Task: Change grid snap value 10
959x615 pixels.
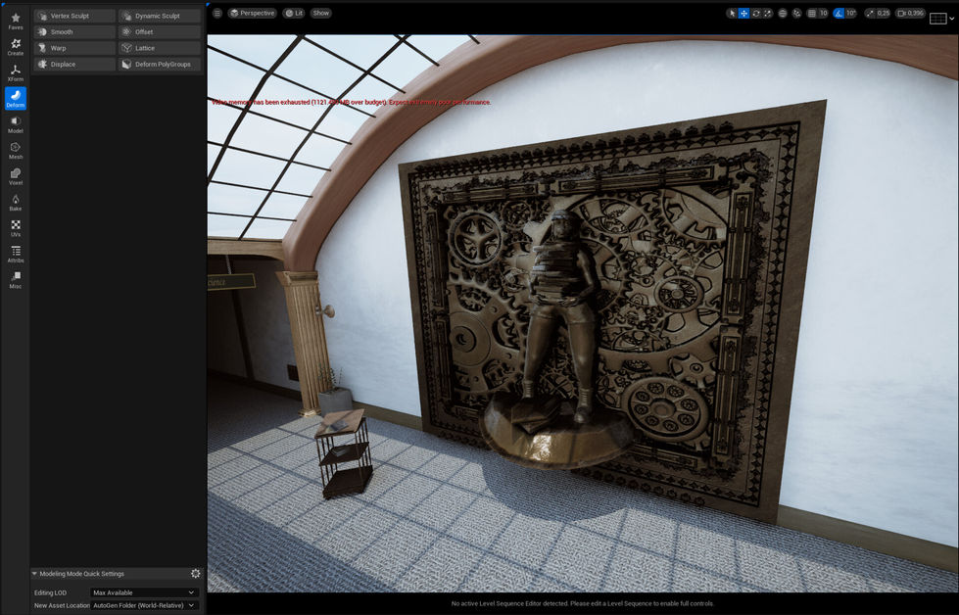Action: click(823, 13)
